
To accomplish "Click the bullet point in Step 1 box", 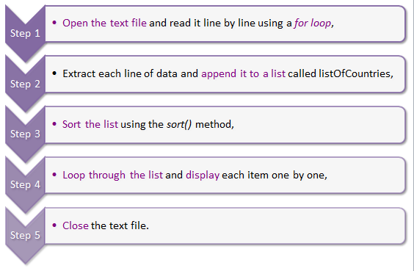I will 54,23.
